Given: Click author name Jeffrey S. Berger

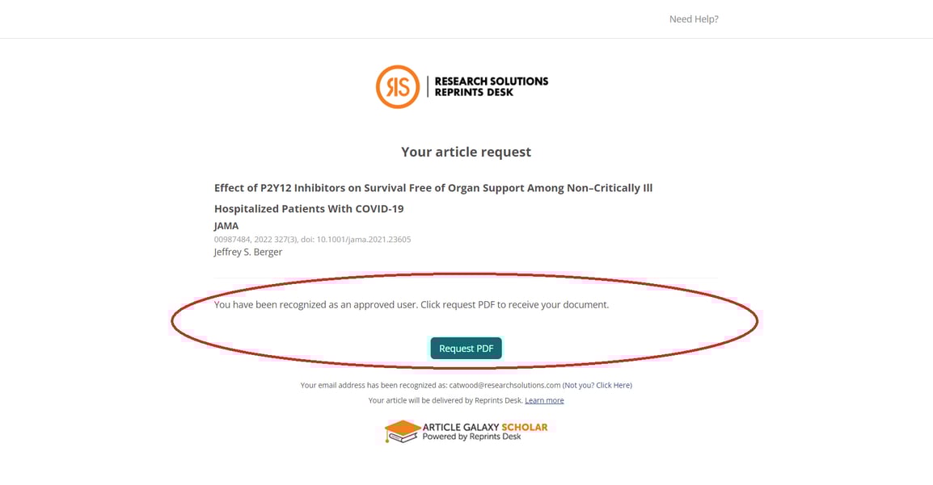Looking at the screenshot, I should [x=248, y=252].
